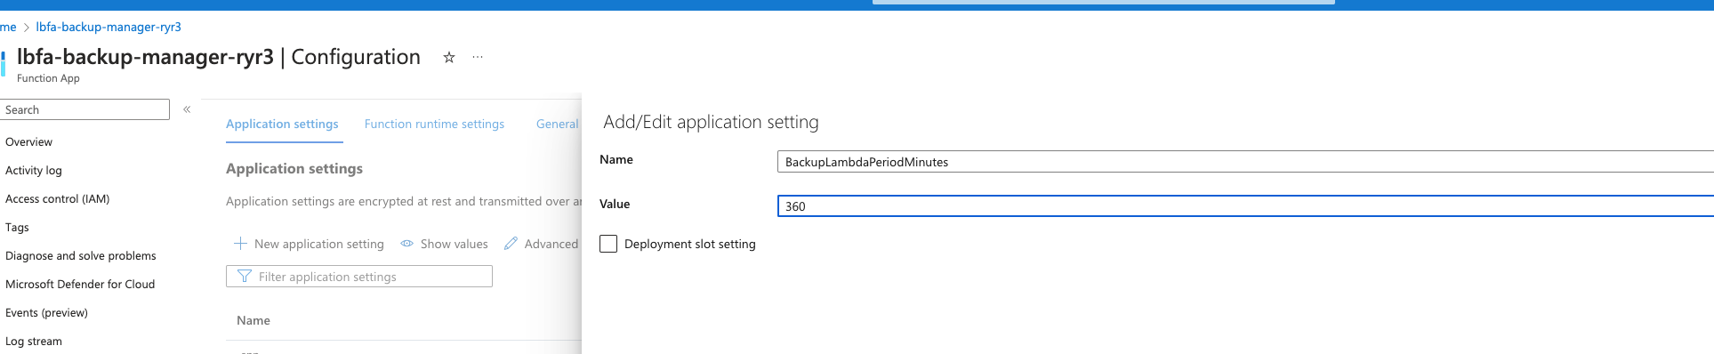Toggle Show values eye icon

click(x=406, y=244)
